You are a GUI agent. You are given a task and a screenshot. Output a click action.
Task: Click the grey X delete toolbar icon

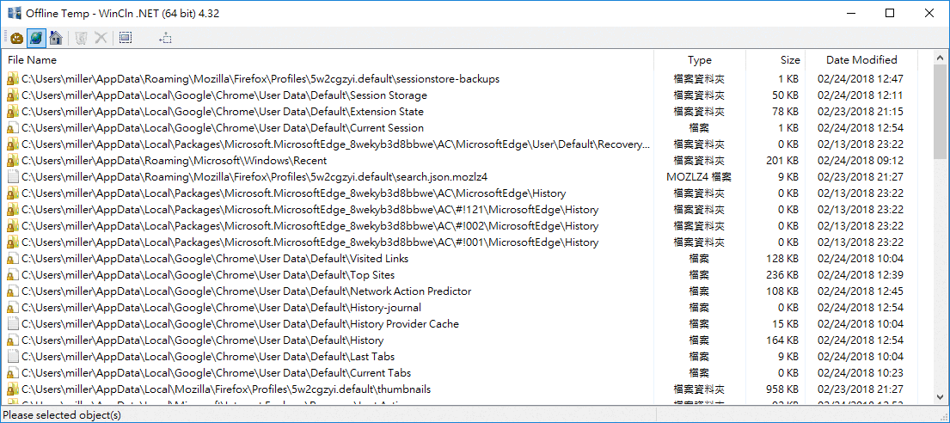click(x=101, y=38)
